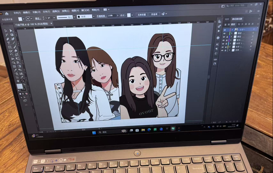This screenshot has height=173, width=273.
Task: Unlock the 姓名 layer via its lock icon
Action: tap(227, 40)
